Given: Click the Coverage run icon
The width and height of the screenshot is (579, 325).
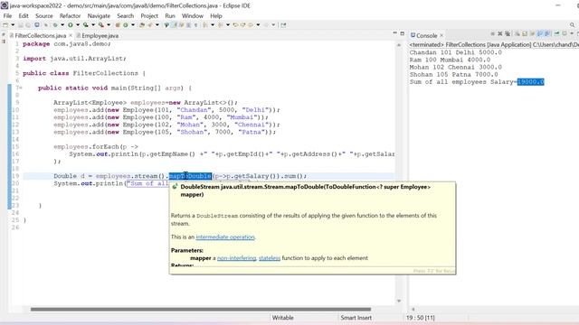Looking at the screenshot, I should (x=85, y=25).
